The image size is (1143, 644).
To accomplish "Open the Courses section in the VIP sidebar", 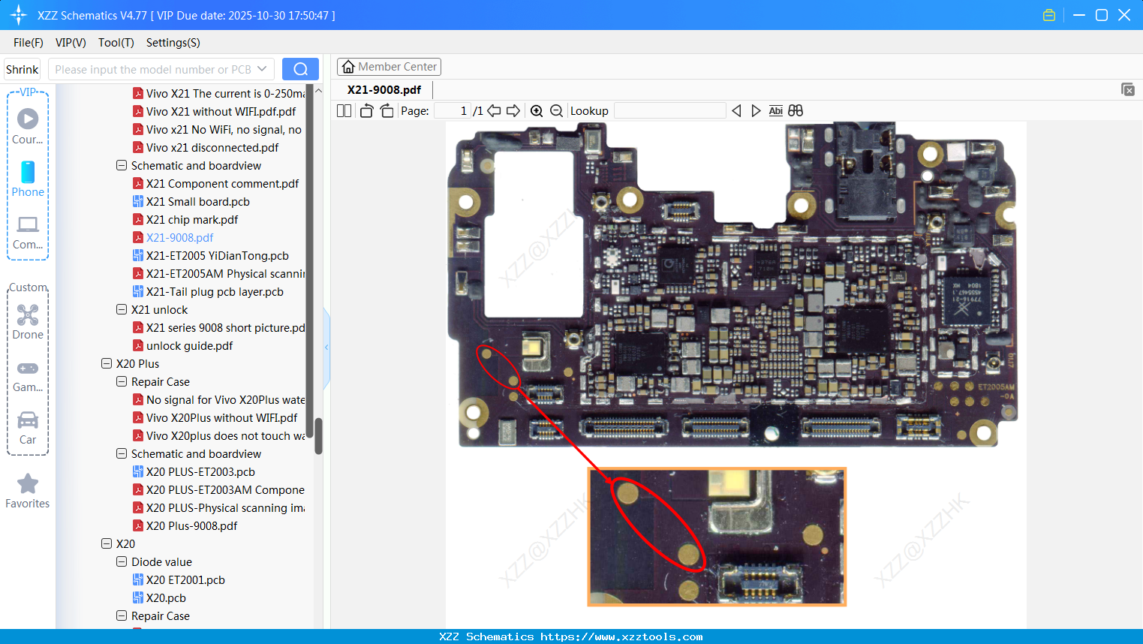I will point(28,126).
